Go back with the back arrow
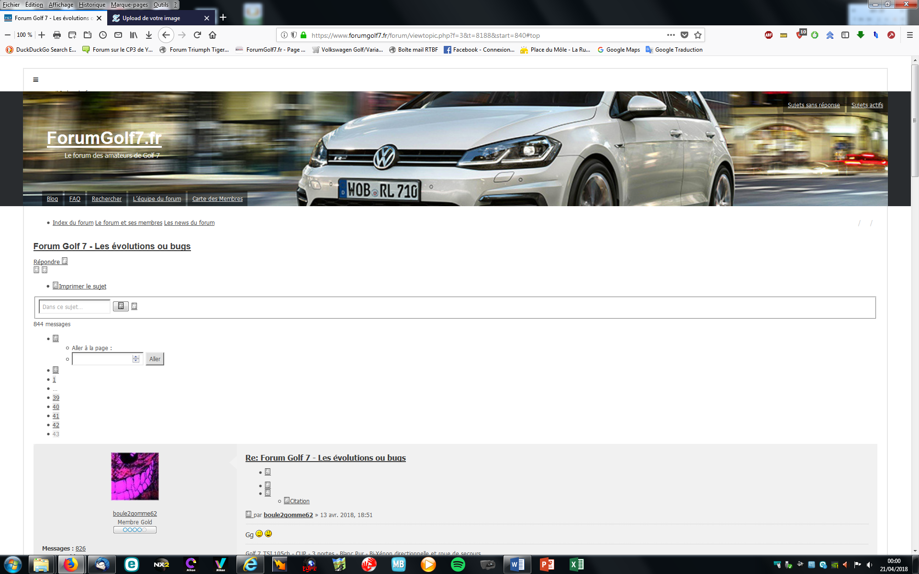This screenshot has height=574, width=919. click(166, 35)
